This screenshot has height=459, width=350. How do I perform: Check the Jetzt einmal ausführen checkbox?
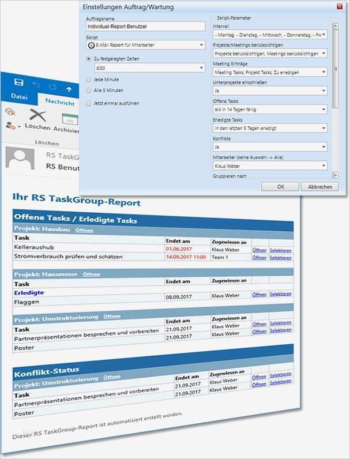pos(88,103)
